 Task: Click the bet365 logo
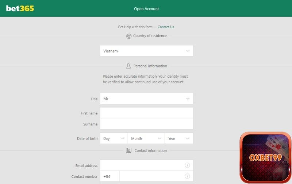[x=20, y=8]
